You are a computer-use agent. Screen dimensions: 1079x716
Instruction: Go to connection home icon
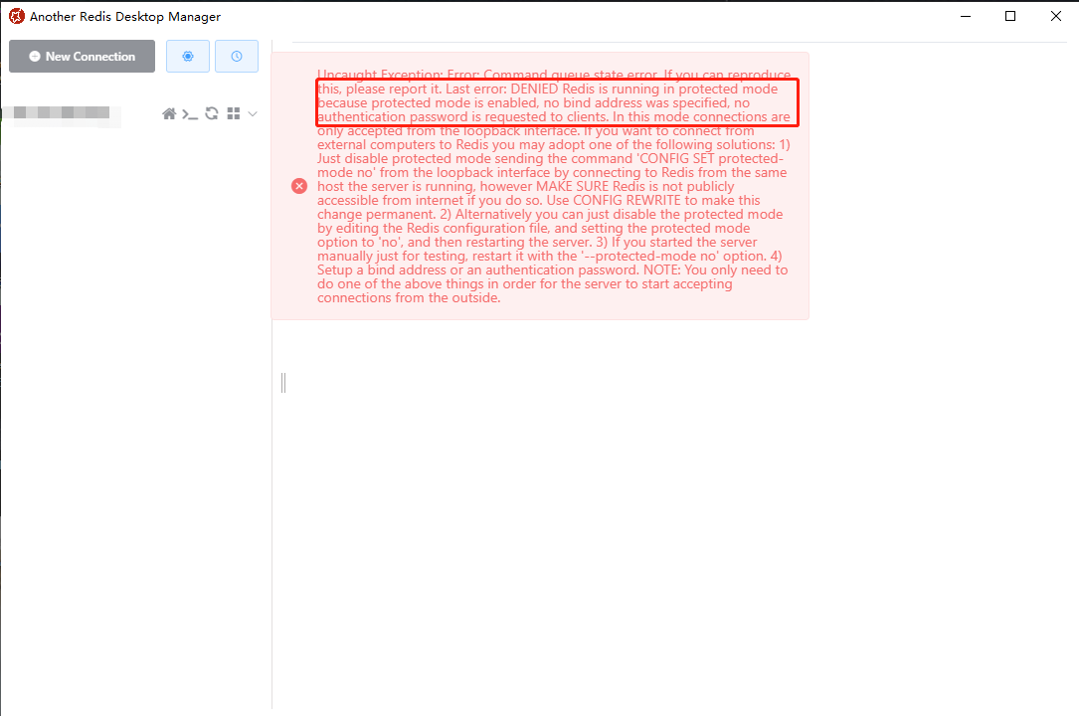point(169,113)
